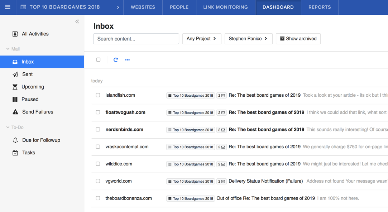Open Upcoming hourglass item
The width and height of the screenshot is (388, 212).
32,87
